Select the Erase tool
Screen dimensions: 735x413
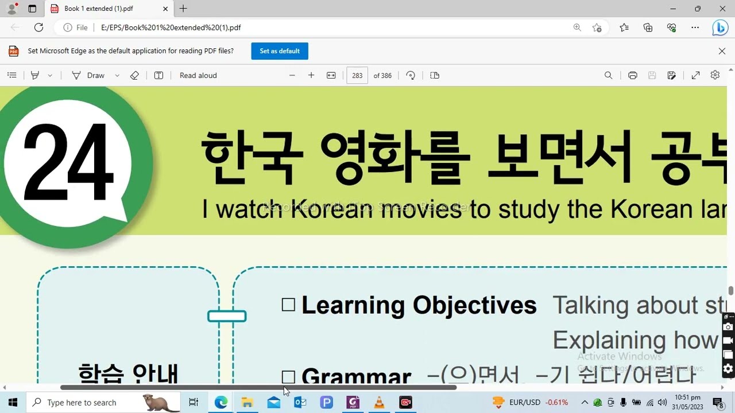pyautogui.click(x=134, y=75)
